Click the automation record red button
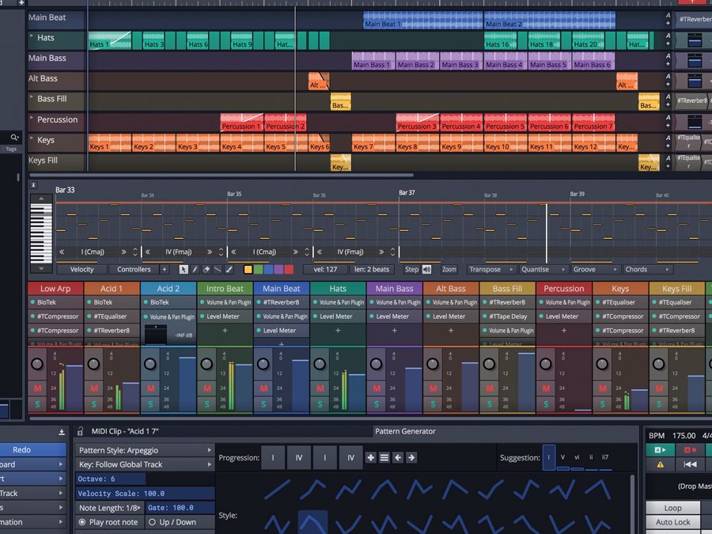The height and width of the screenshot is (534, 712). tap(690, 450)
